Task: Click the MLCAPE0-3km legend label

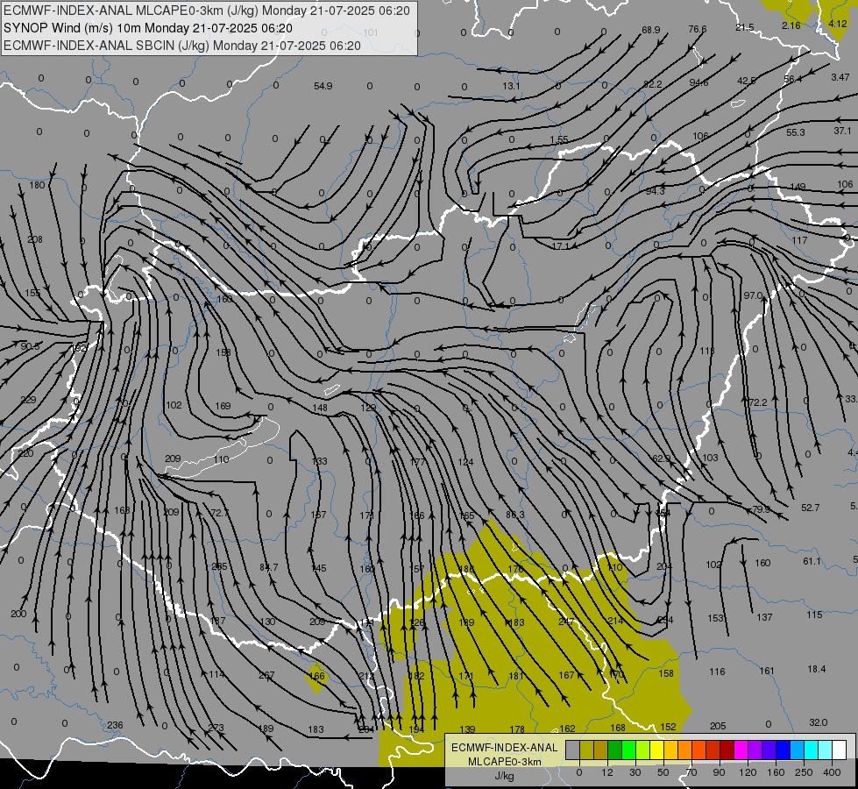Action: tap(505, 762)
